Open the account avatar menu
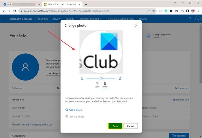202x138 pixels. (198, 19)
